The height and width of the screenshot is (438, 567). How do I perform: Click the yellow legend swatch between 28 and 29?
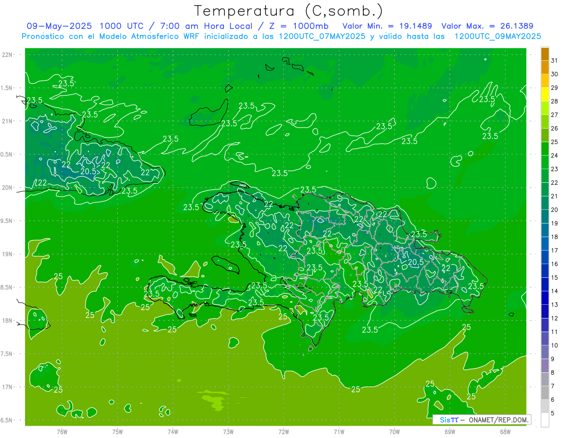(545, 94)
